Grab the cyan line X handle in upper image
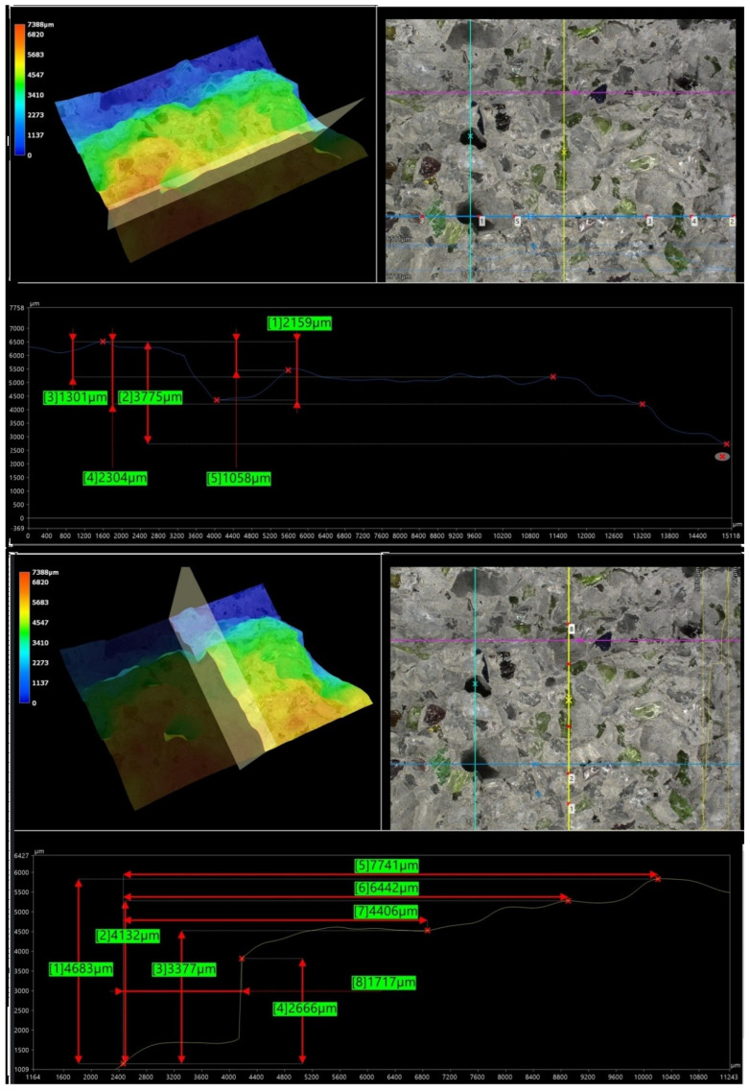 470,136
